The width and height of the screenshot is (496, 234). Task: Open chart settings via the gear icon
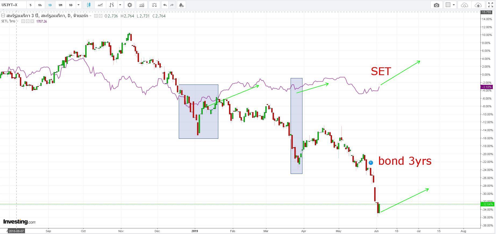click(130, 5)
